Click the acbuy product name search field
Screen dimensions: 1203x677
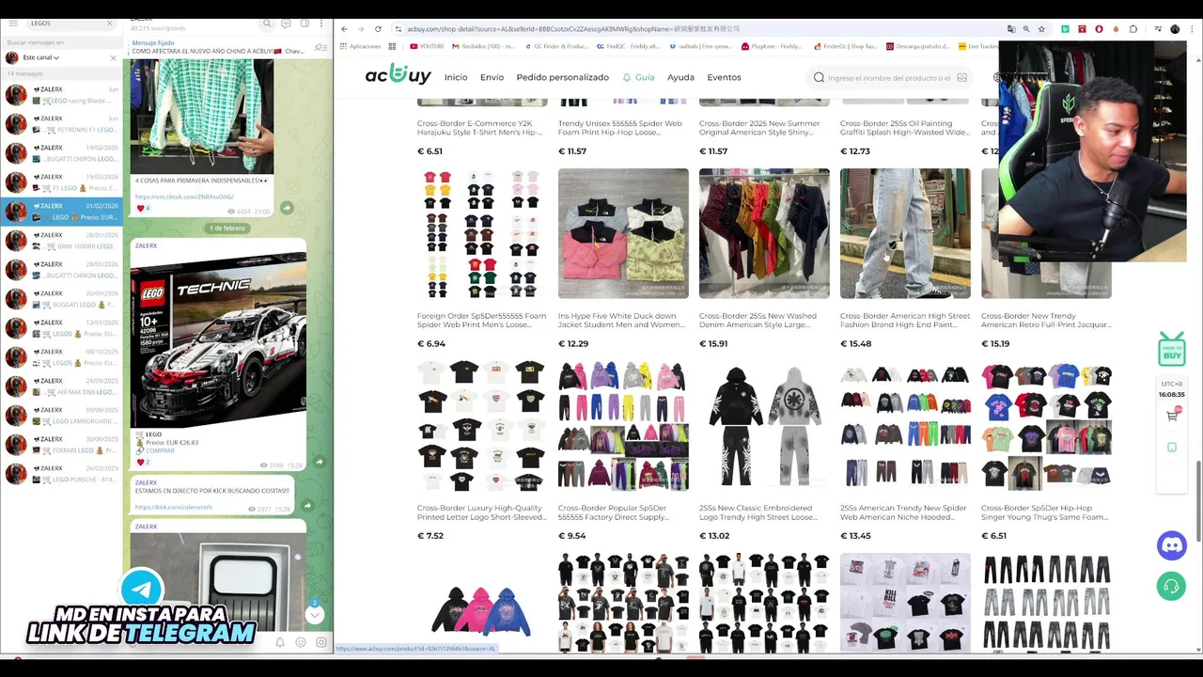[x=890, y=78]
